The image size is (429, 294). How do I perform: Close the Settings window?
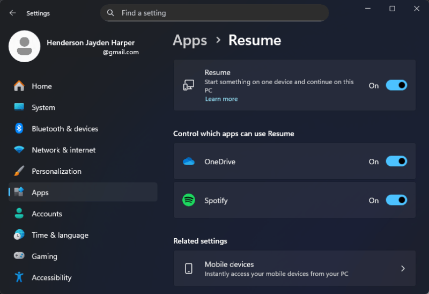coord(417,9)
